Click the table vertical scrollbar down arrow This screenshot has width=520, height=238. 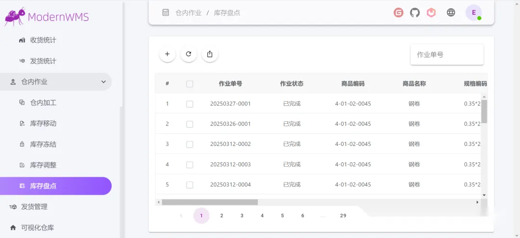click(x=484, y=195)
